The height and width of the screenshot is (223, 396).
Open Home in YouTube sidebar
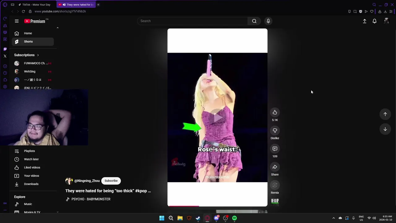point(33,33)
